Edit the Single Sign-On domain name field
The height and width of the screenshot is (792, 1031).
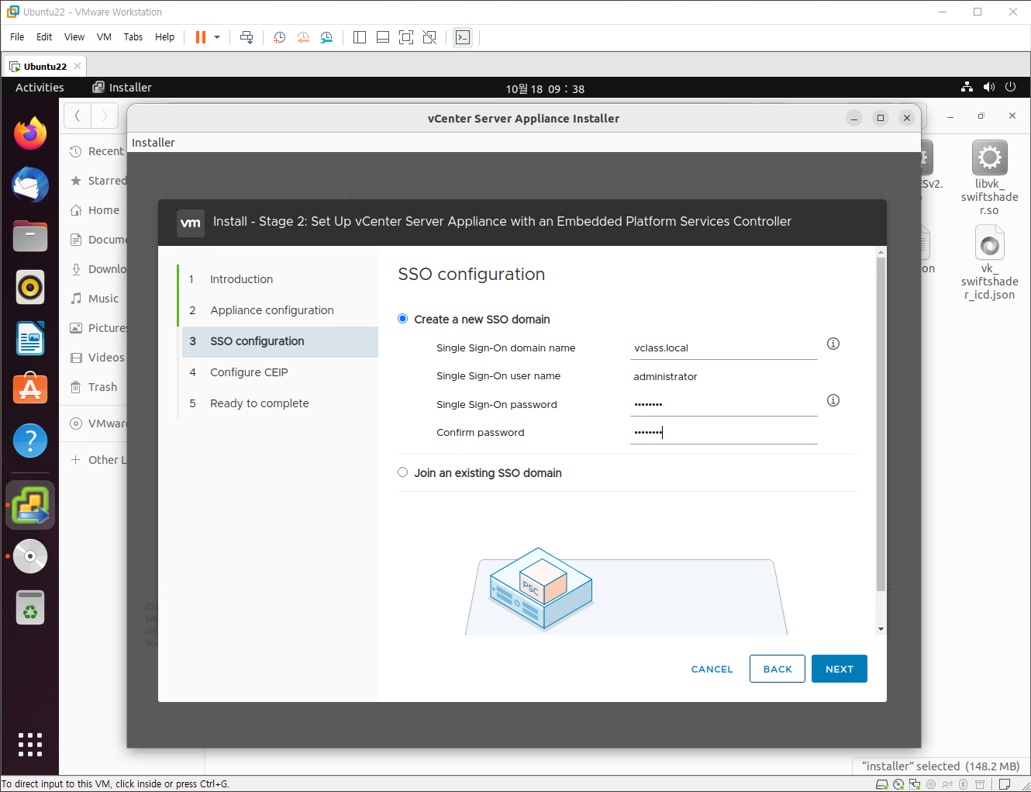pos(724,348)
